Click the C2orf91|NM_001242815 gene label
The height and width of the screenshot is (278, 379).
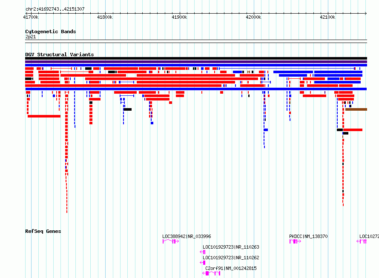pyautogui.click(x=231, y=268)
